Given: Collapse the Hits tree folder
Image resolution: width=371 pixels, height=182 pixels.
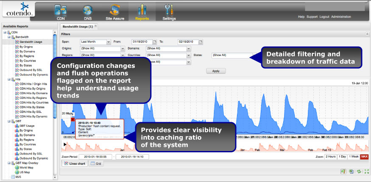Looking at the screenshot, I should pyautogui.click(x=9, y=79).
